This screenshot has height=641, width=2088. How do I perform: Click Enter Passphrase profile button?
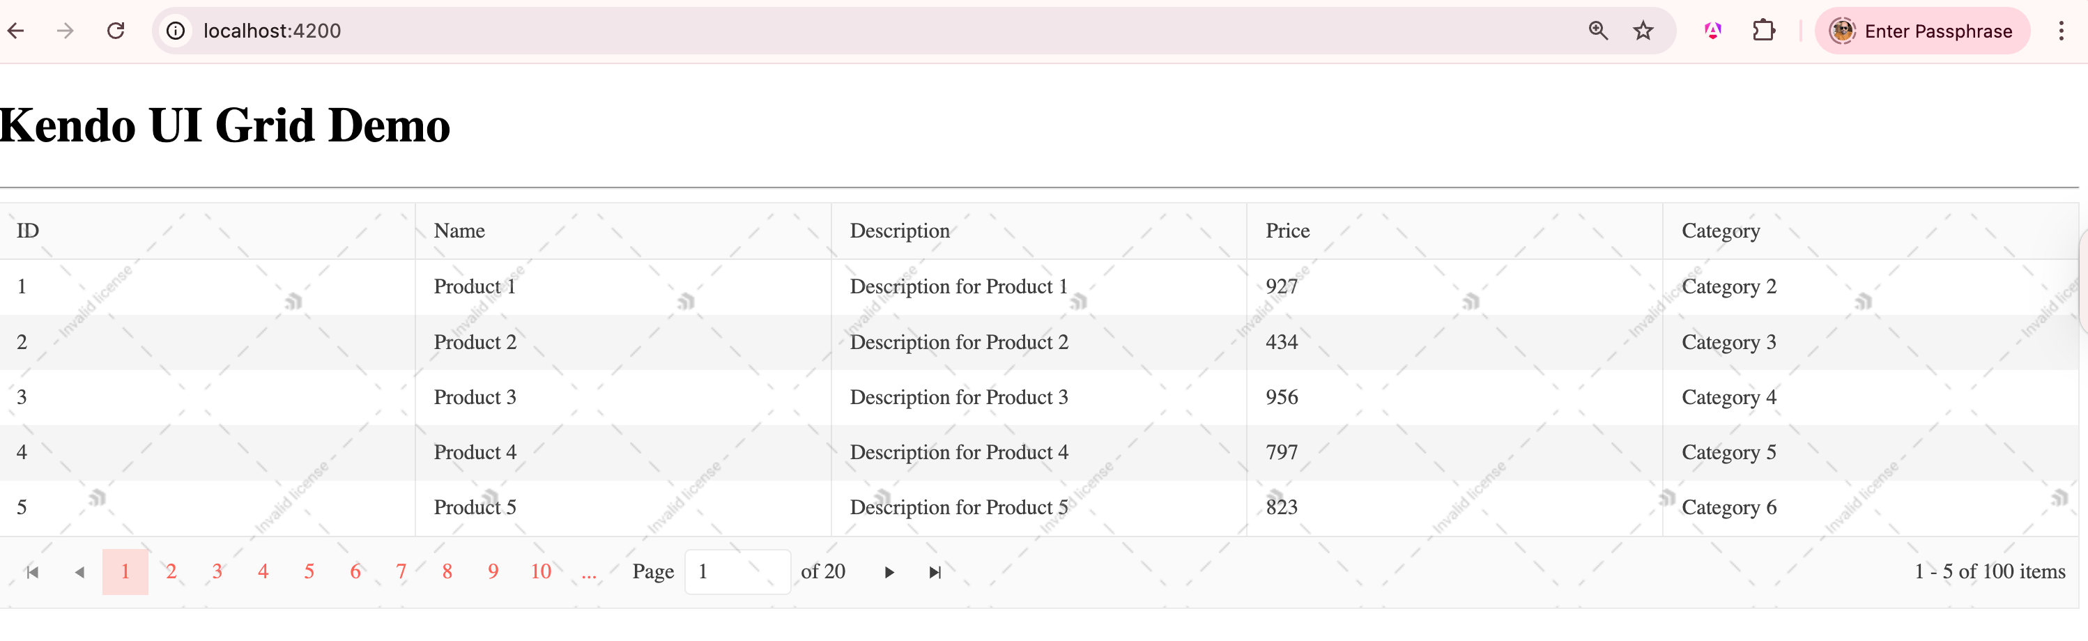tap(1922, 31)
